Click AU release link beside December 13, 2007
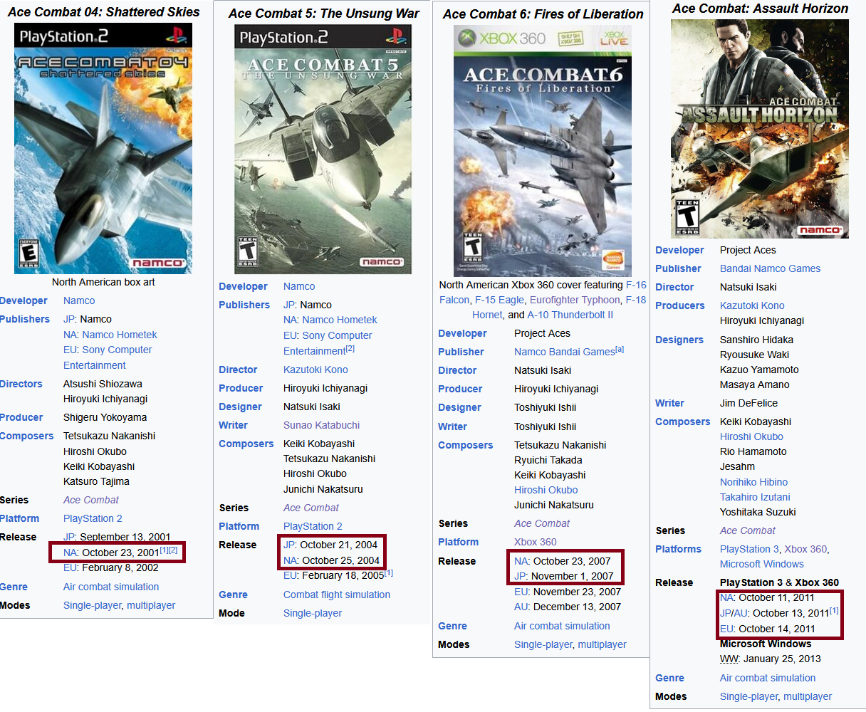Screen dimensions: 866x712 [521, 607]
